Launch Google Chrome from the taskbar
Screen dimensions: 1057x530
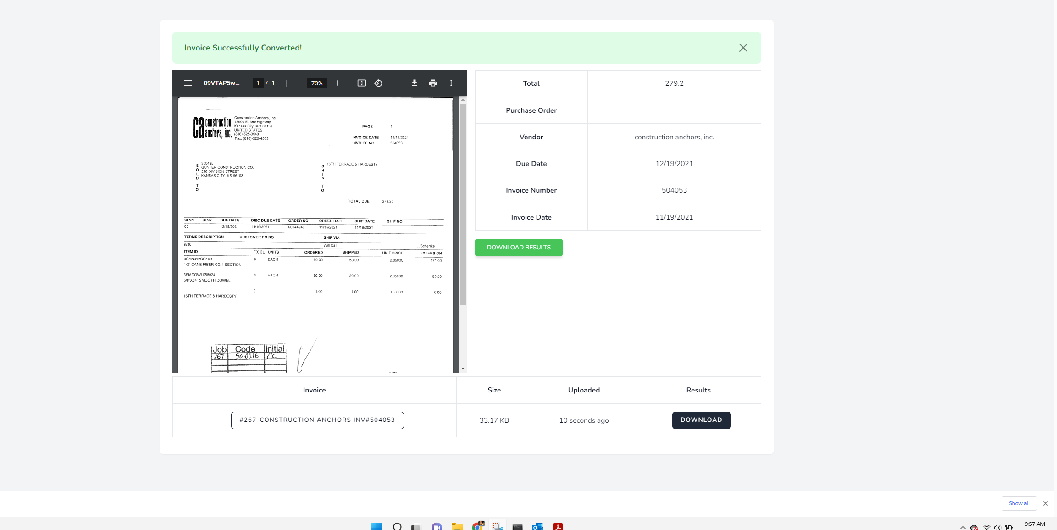[x=478, y=526]
